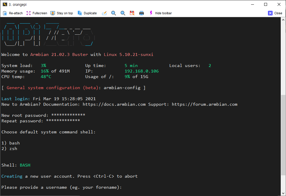Click the CPU temp value 48°C
Screen dimensions: 286x196
point(46,77)
